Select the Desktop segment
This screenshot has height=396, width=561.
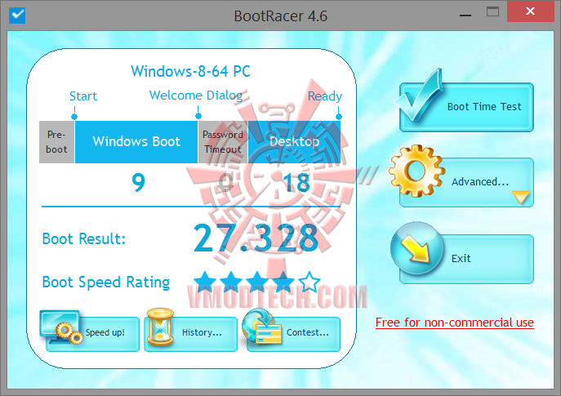[x=294, y=142]
